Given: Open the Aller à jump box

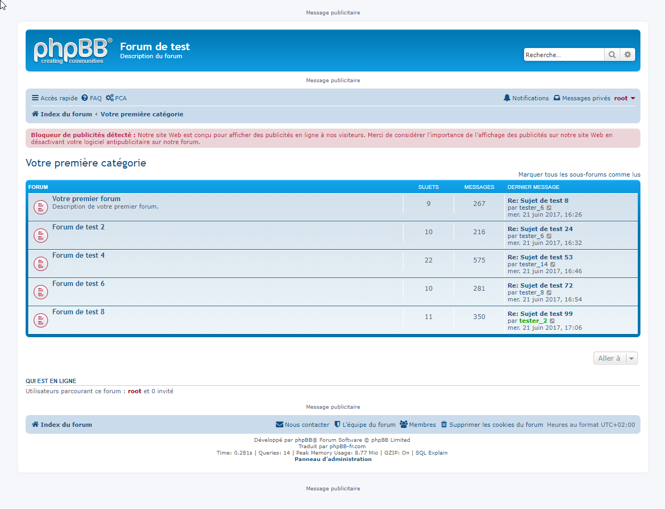Looking at the screenshot, I should click(615, 359).
